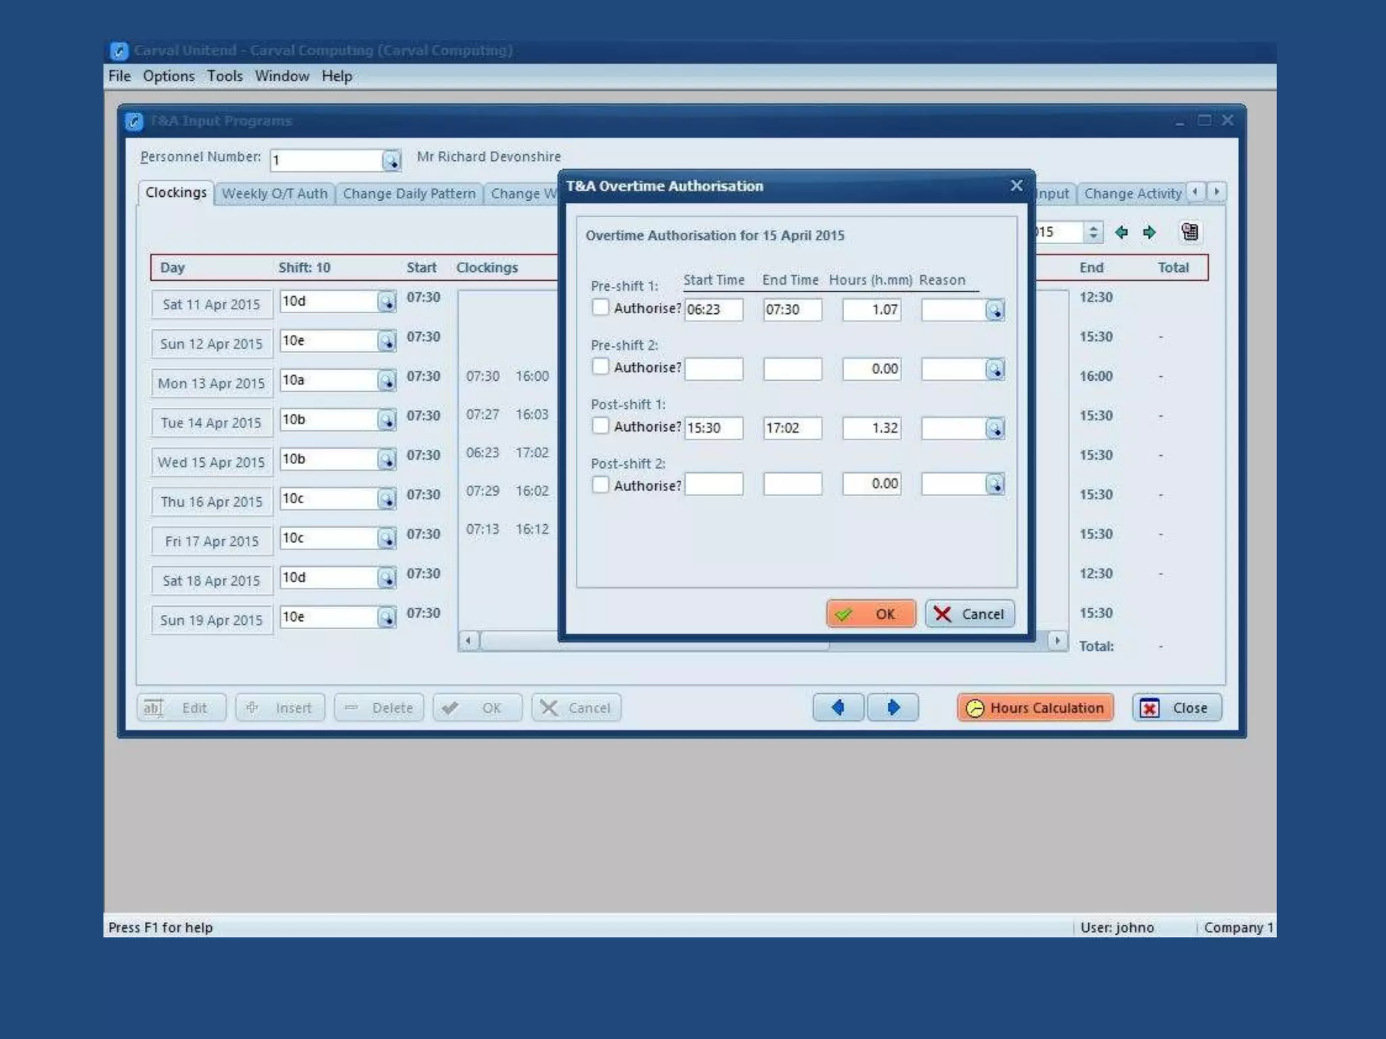Click the date spinner arrows near year field
The image size is (1386, 1039).
click(x=1093, y=233)
